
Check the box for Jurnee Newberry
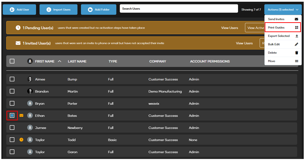click(12, 128)
